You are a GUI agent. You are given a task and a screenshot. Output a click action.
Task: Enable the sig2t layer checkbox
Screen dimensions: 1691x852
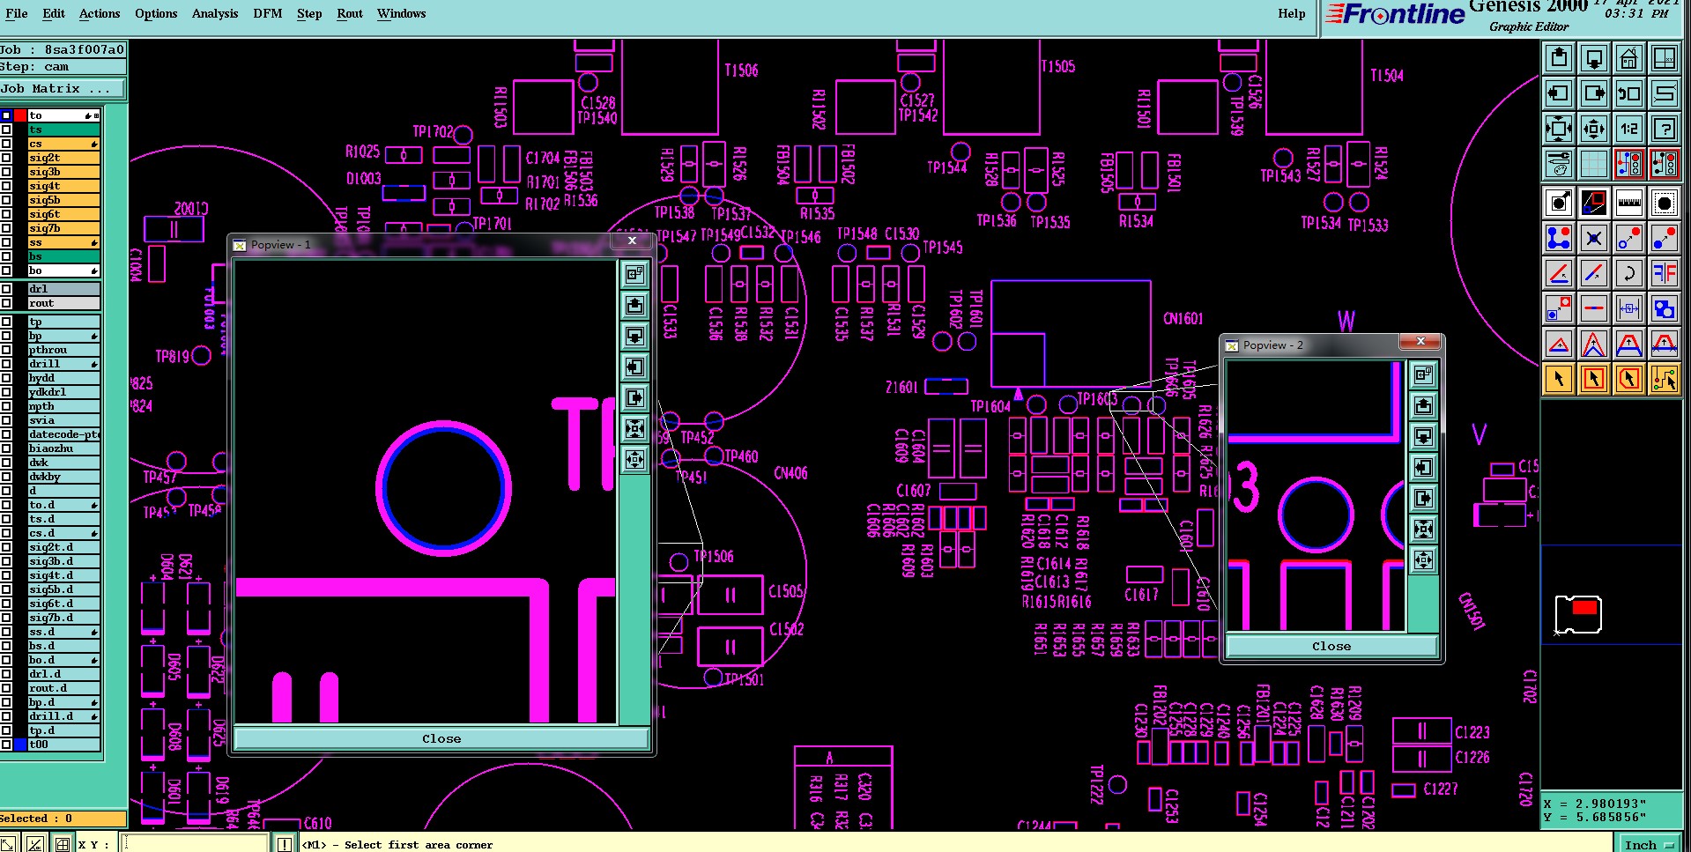coord(6,158)
